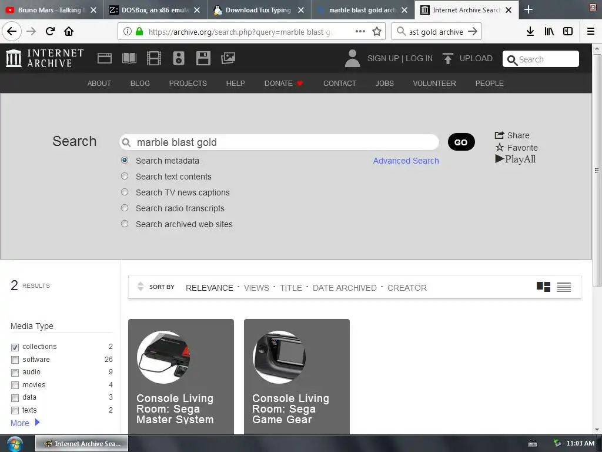Open the Texts book icon
602x452 pixels.
[x=129, y=58]
